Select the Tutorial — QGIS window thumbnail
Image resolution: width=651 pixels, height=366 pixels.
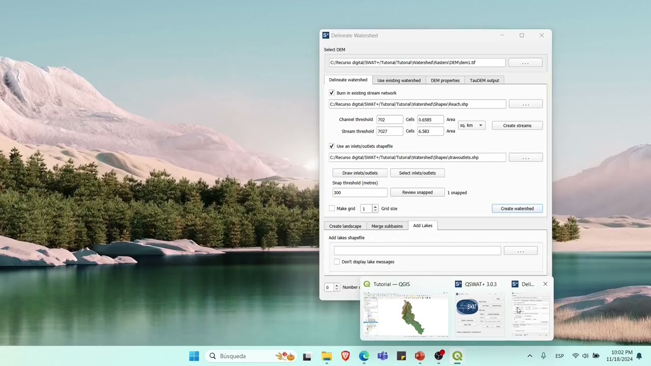pos(405,314)
